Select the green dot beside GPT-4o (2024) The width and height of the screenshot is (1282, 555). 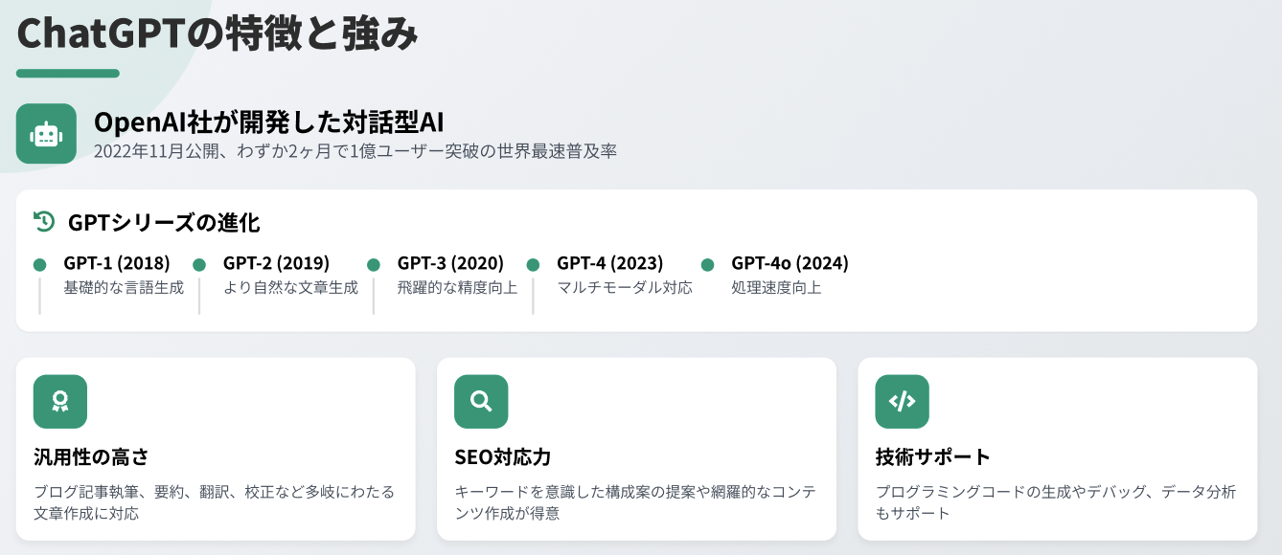(x=708, y=265)
